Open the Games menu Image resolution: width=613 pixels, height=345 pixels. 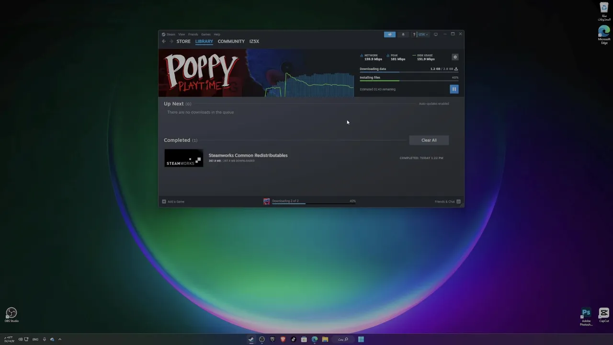coord(206,34)
